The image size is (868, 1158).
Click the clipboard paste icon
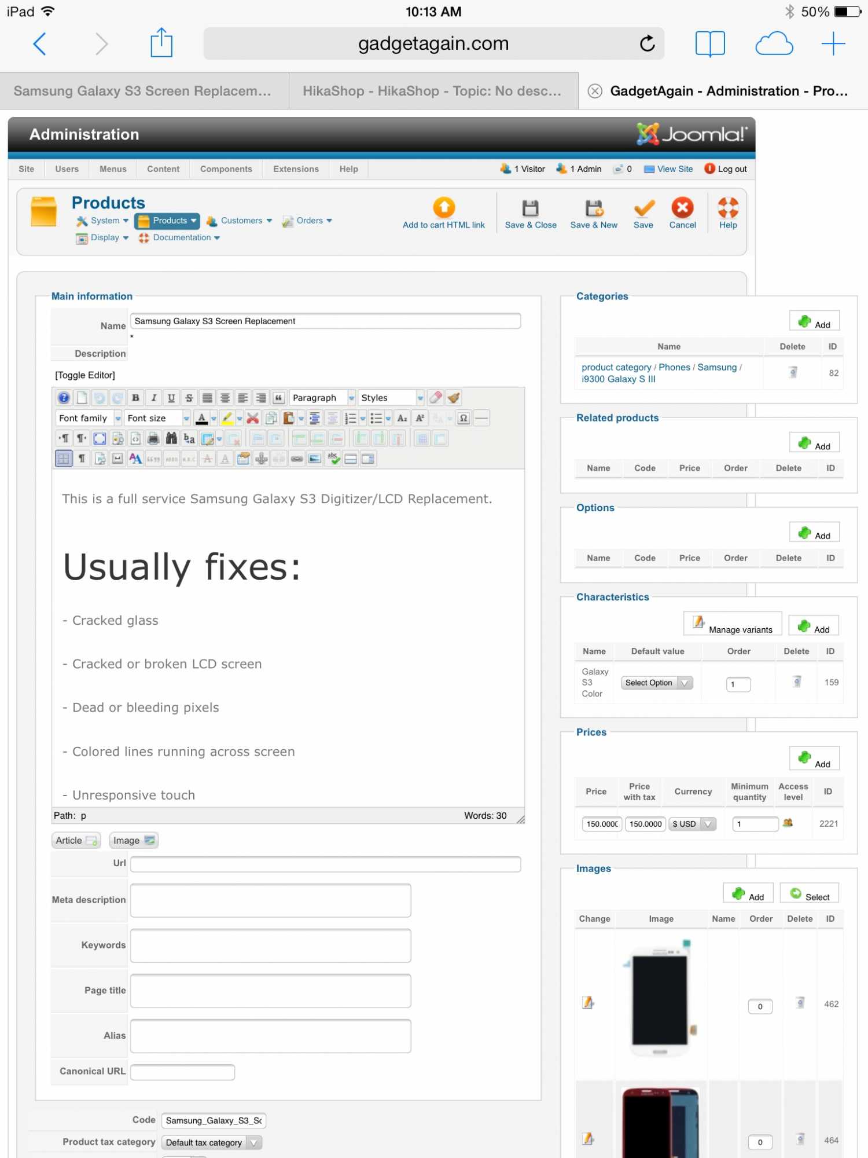point(288,418)
